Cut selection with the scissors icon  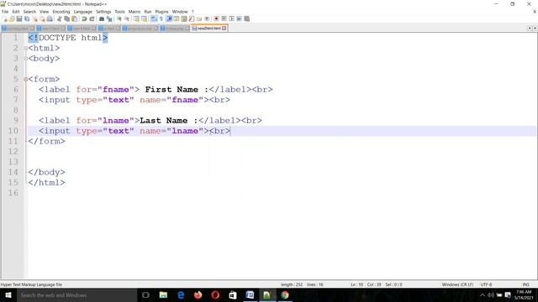click(x=59, y=18)
